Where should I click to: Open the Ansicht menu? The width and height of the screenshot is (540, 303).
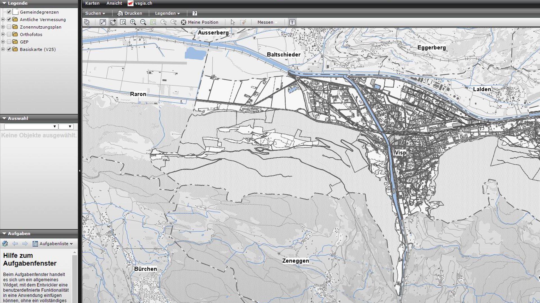114,3
